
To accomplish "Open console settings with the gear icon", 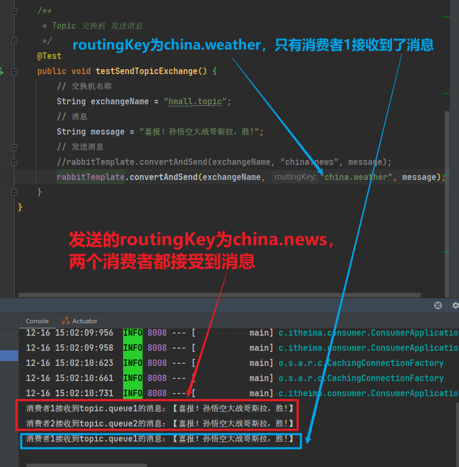I will pos(454,305).
